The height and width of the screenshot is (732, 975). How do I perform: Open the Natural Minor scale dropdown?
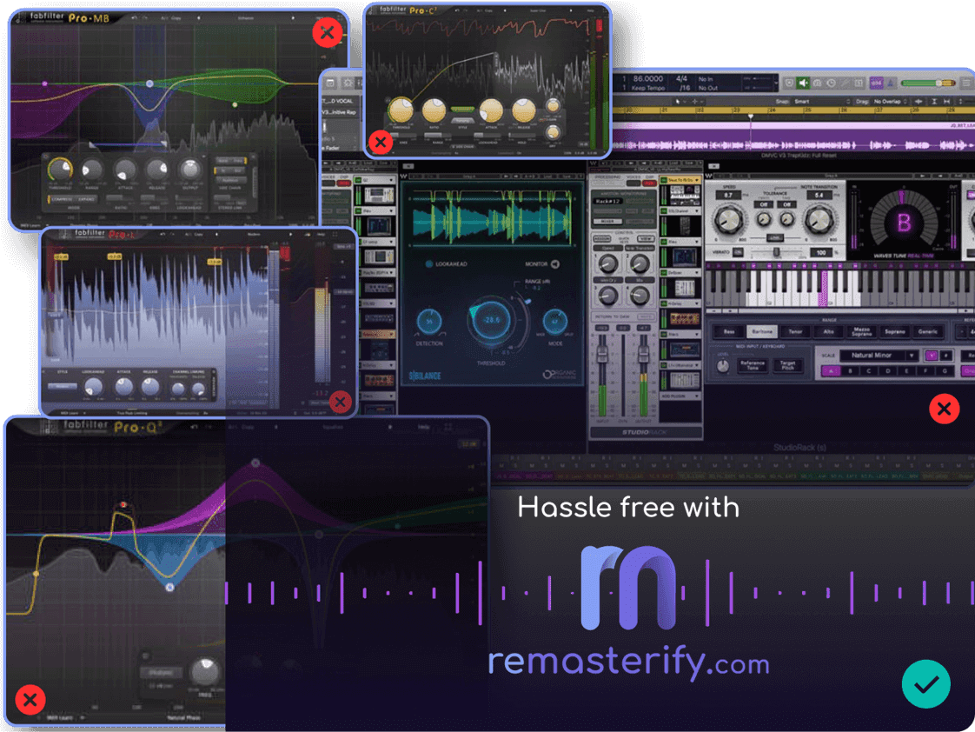[879, 356]
